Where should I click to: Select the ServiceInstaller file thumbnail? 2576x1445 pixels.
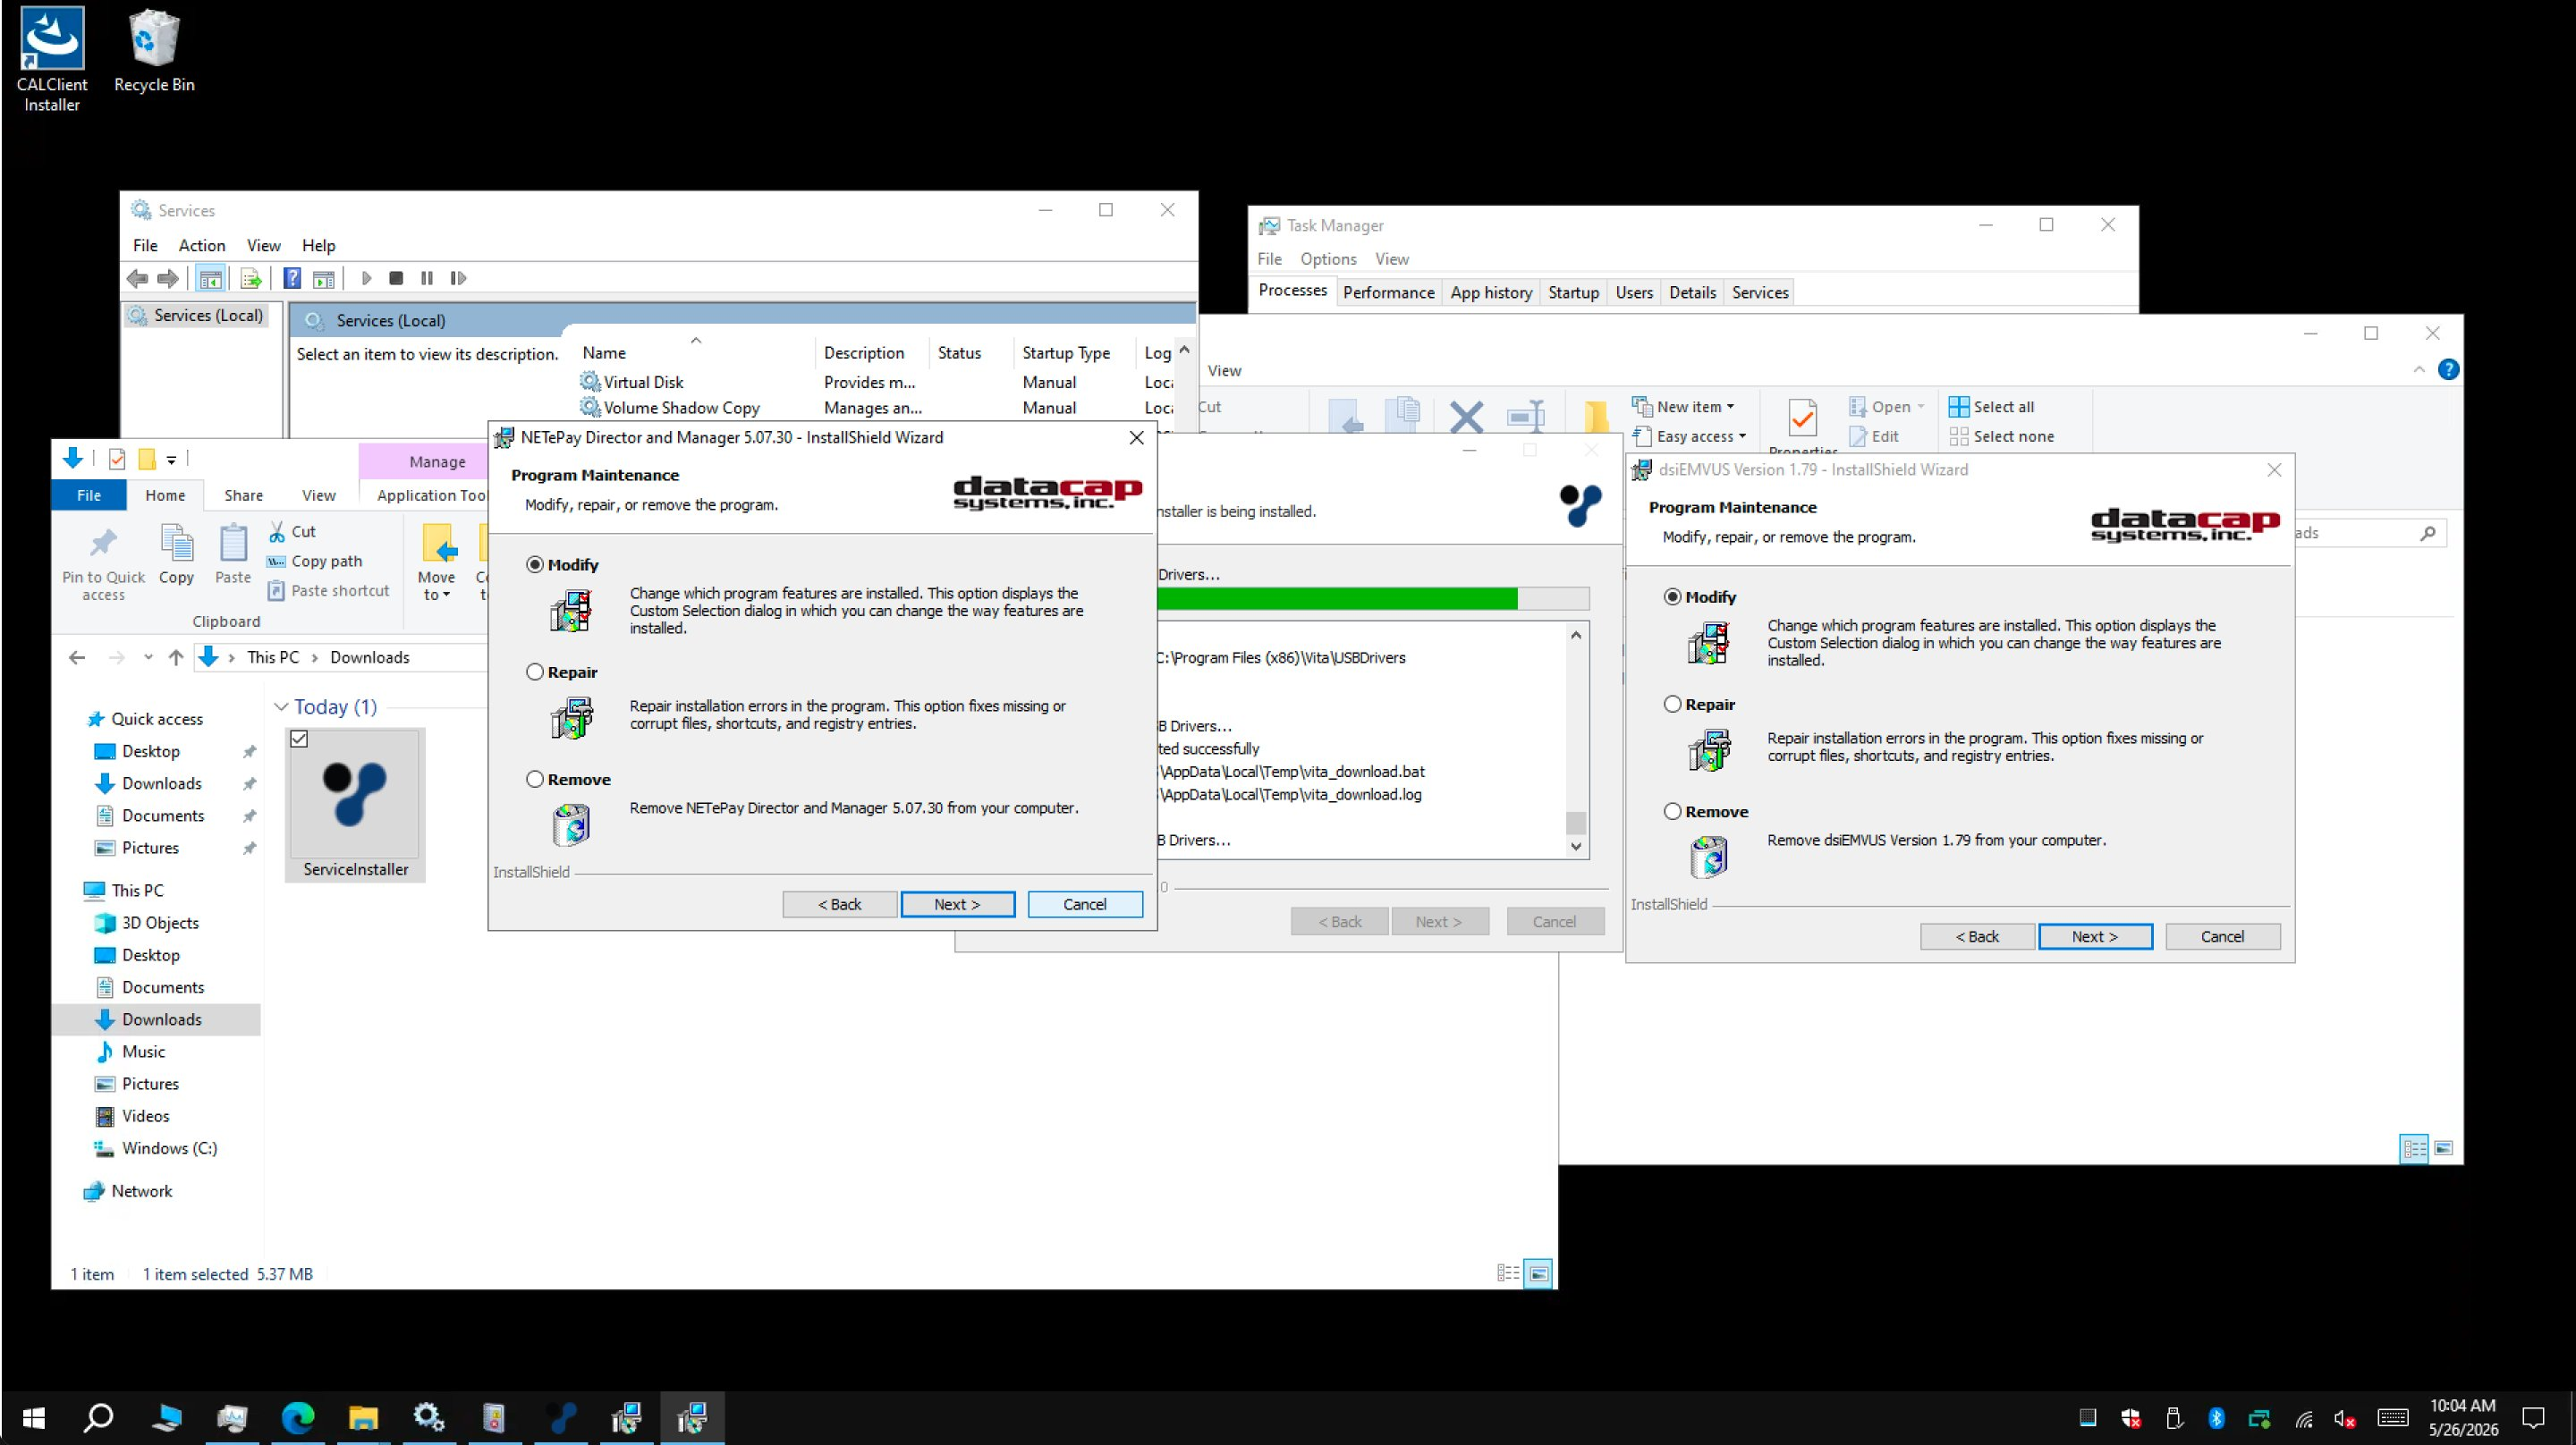355,805
